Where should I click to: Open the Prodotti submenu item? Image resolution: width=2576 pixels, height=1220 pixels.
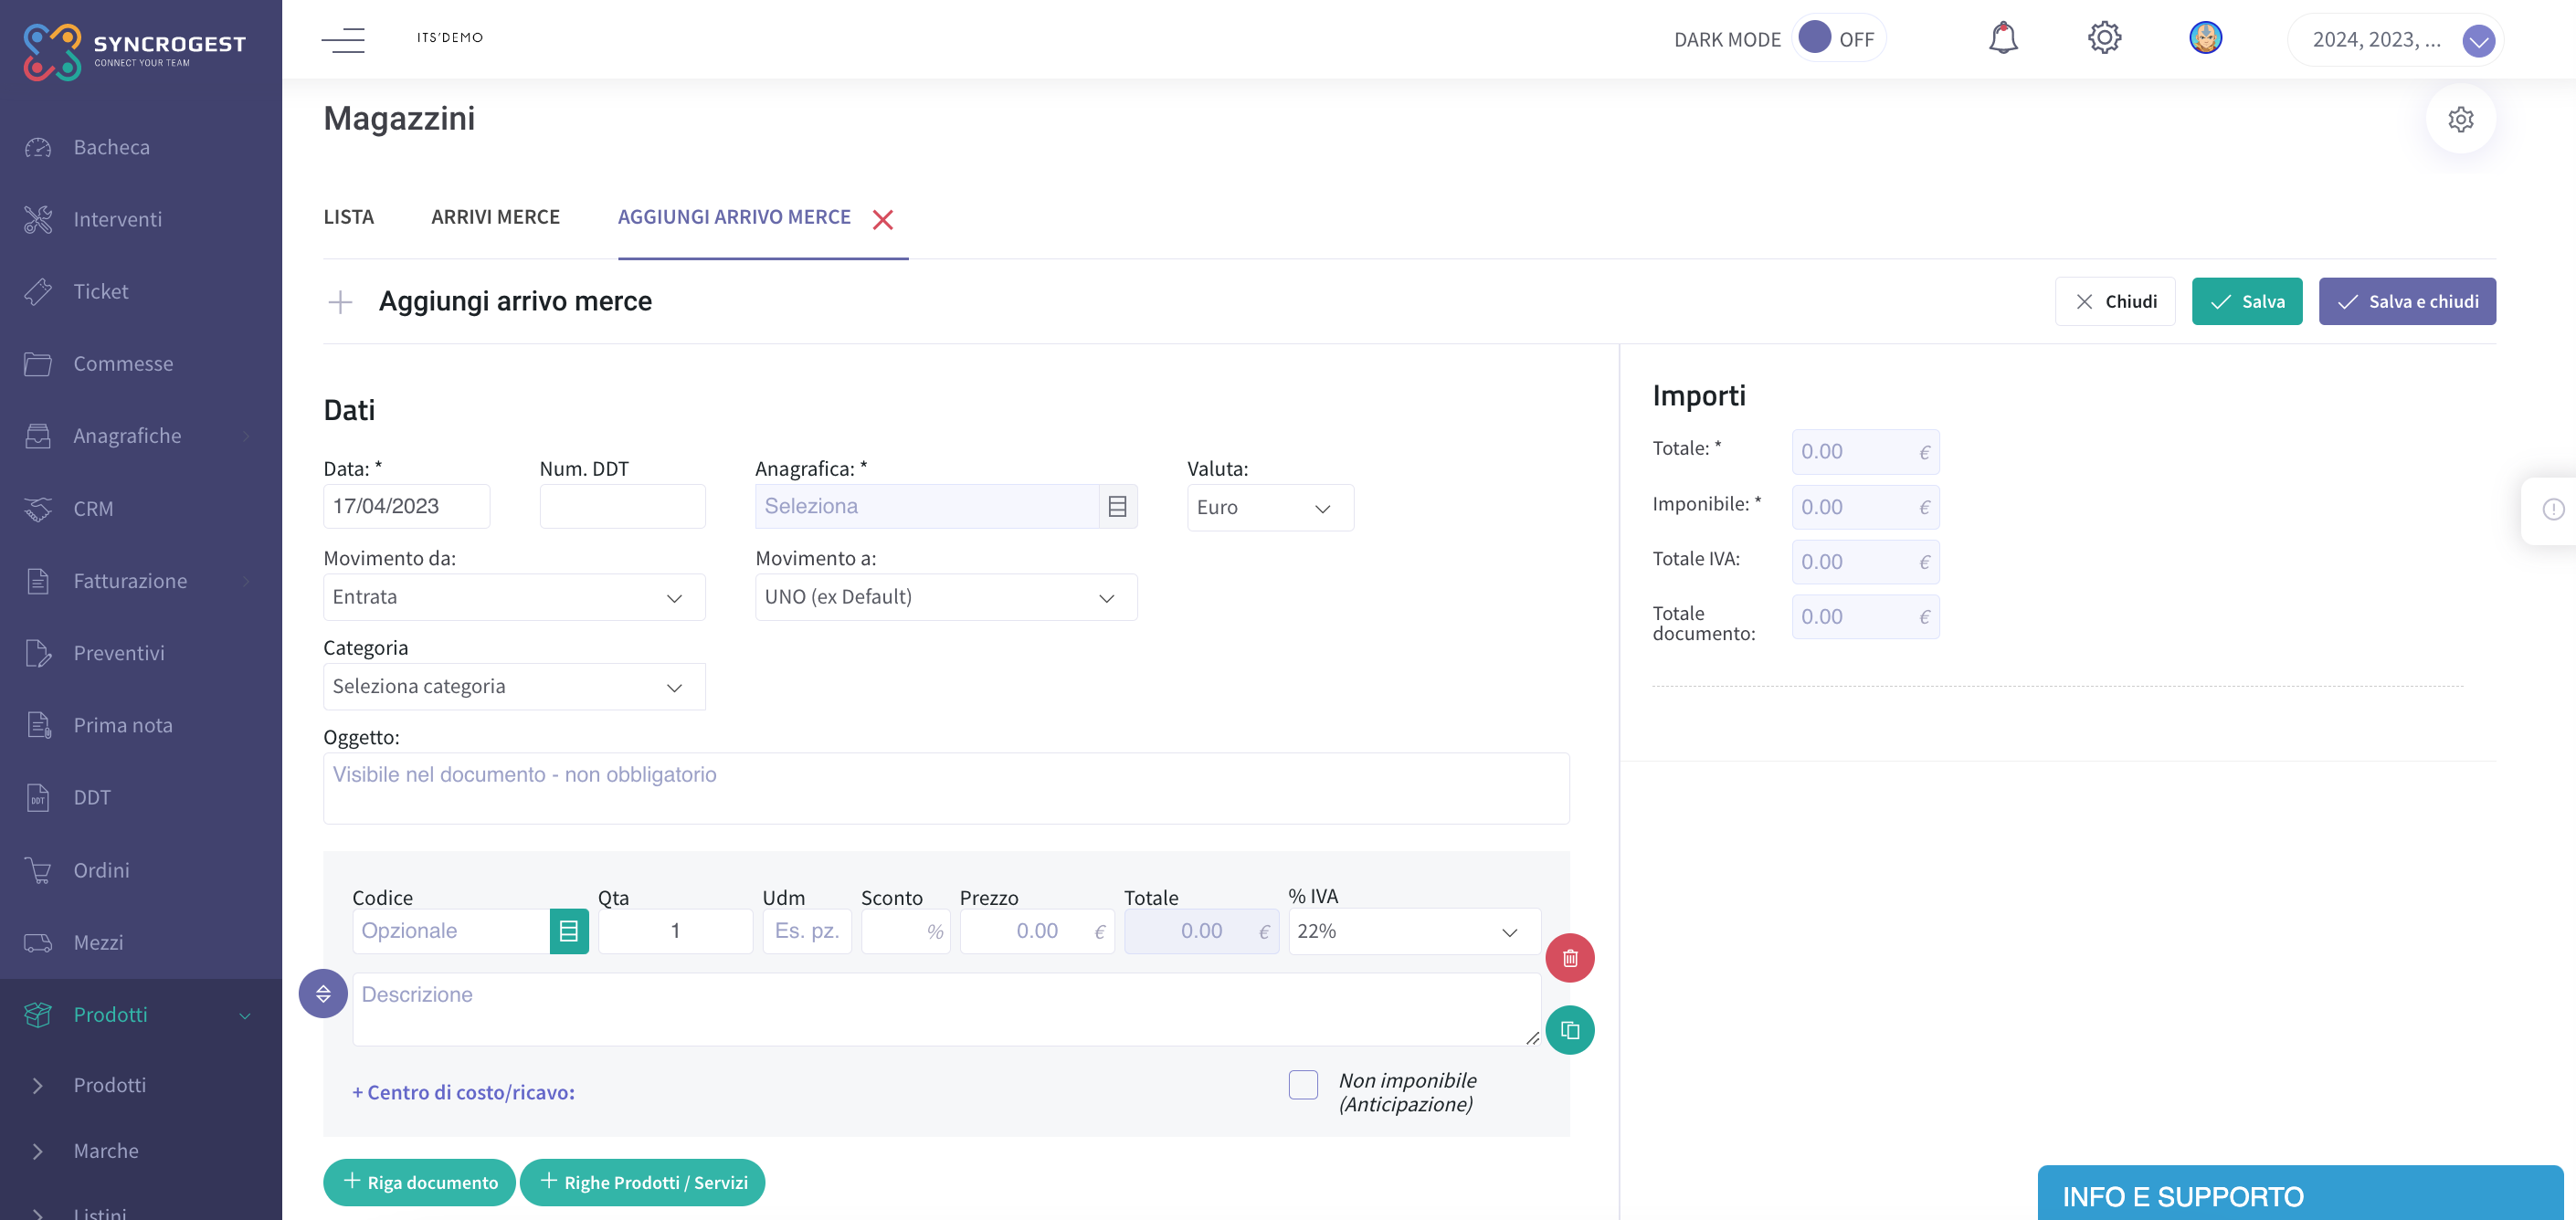click(x=109, y=1085)
